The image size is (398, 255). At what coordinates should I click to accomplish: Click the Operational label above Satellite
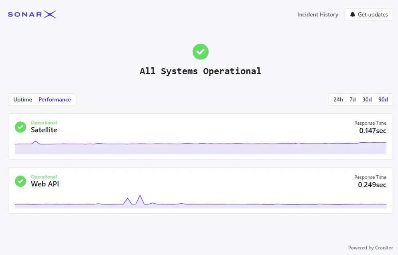coord(44,123)
